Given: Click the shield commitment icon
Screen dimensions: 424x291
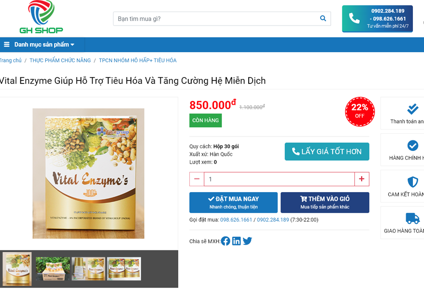Looking at the screenshot, I should click(412, 182).
